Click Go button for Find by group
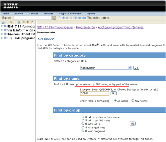Image resolution: width=166 pixels, height=142 pixels. click(133, 124)
